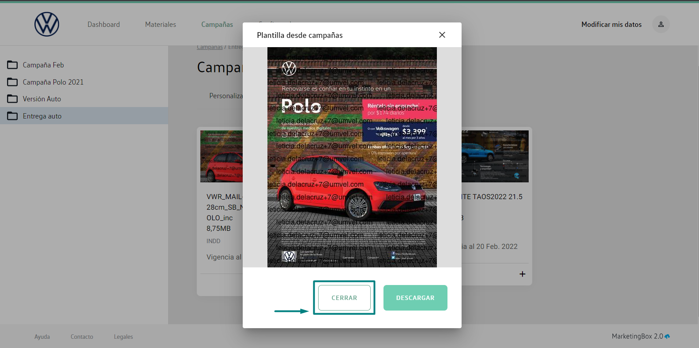Open the user profile icon
699x348 pixels.
pos(661,24)
